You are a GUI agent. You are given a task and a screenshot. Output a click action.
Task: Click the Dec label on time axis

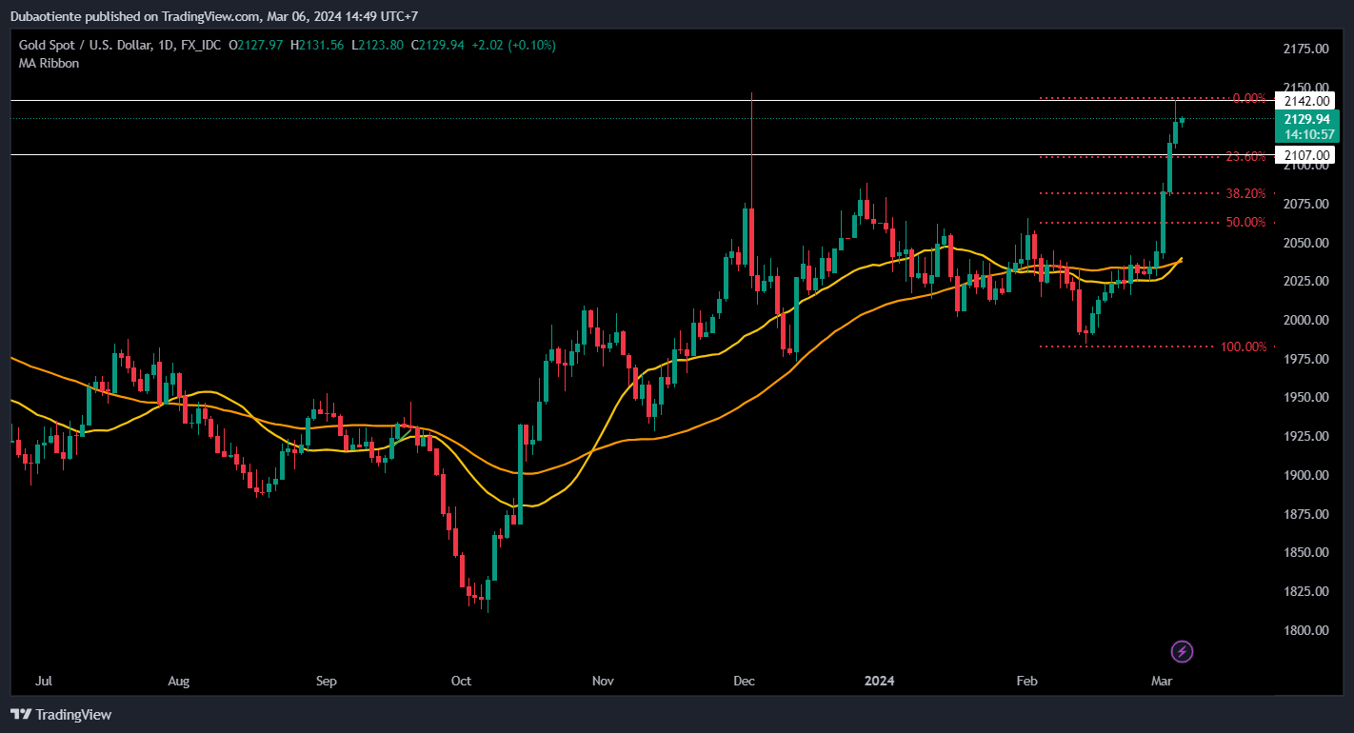744,682
